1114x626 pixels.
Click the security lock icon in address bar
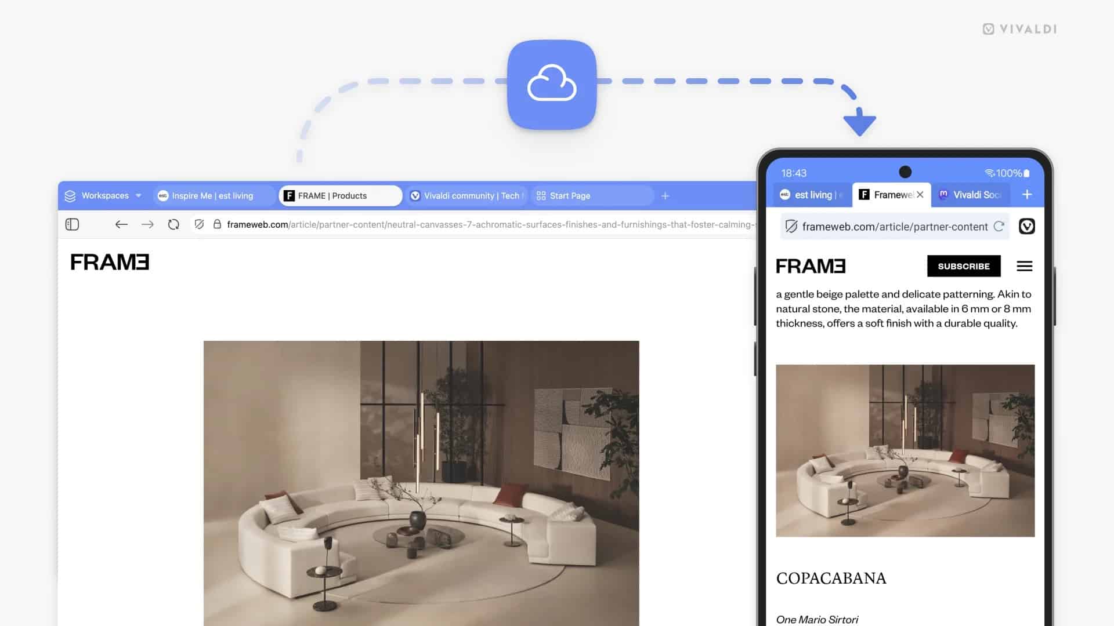(218, 224)
